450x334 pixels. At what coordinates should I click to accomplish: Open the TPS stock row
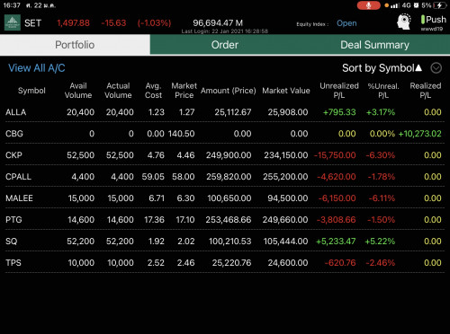pos(225,263)
